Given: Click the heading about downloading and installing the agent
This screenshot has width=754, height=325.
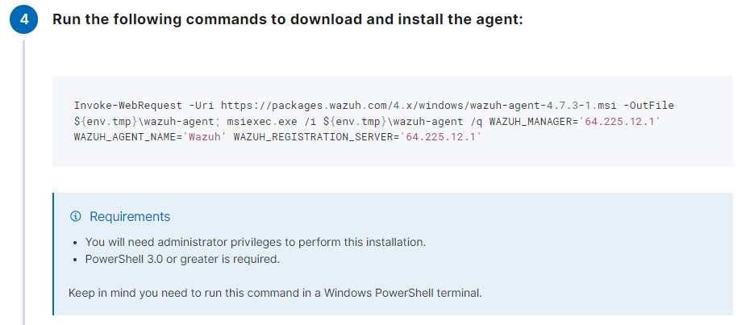Looking at the screenshot, I should 288,19.
